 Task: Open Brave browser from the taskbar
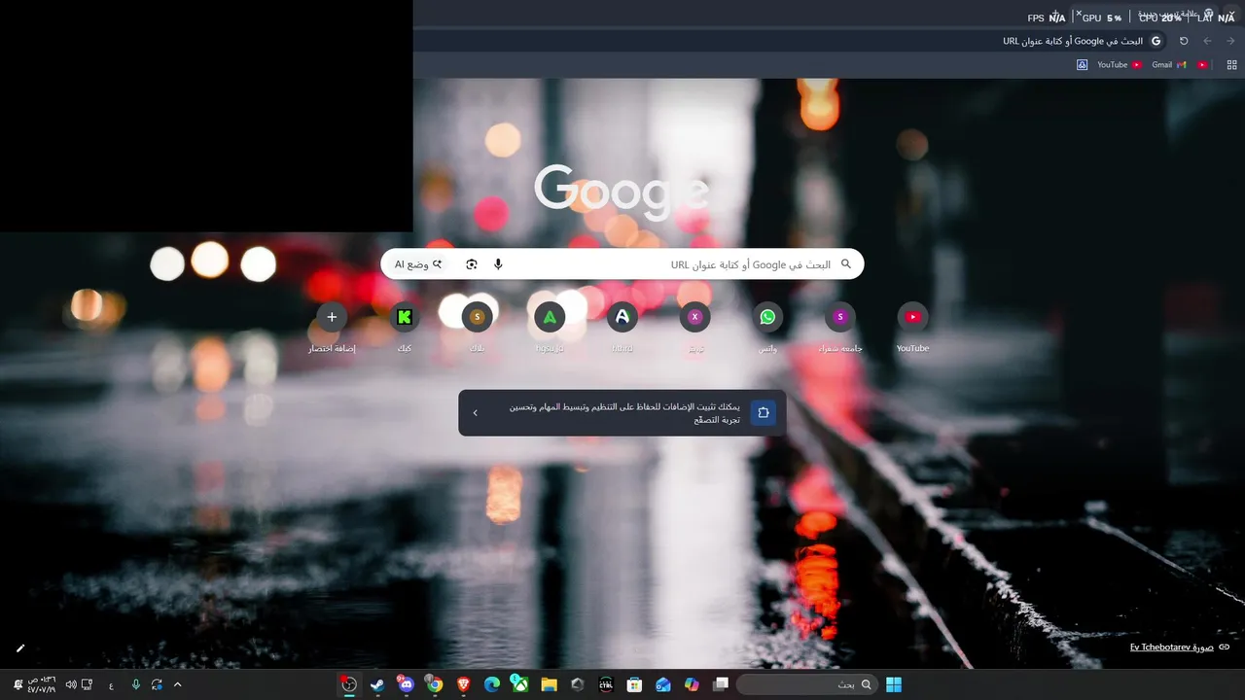463,684
